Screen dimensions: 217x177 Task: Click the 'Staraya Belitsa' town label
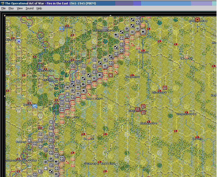tap(100, 164)
